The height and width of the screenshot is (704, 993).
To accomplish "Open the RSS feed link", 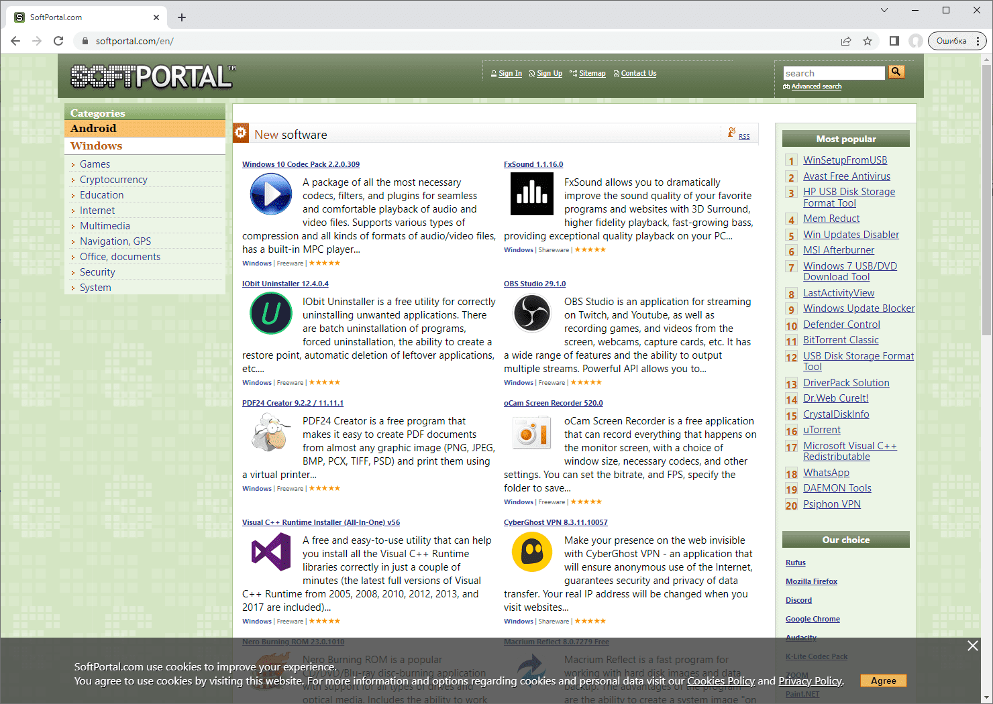I will [744, 136].
